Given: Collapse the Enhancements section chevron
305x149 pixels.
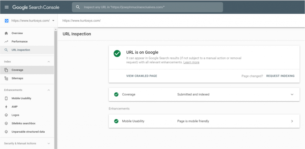Looking at the screenshot, I should [49, 90].
